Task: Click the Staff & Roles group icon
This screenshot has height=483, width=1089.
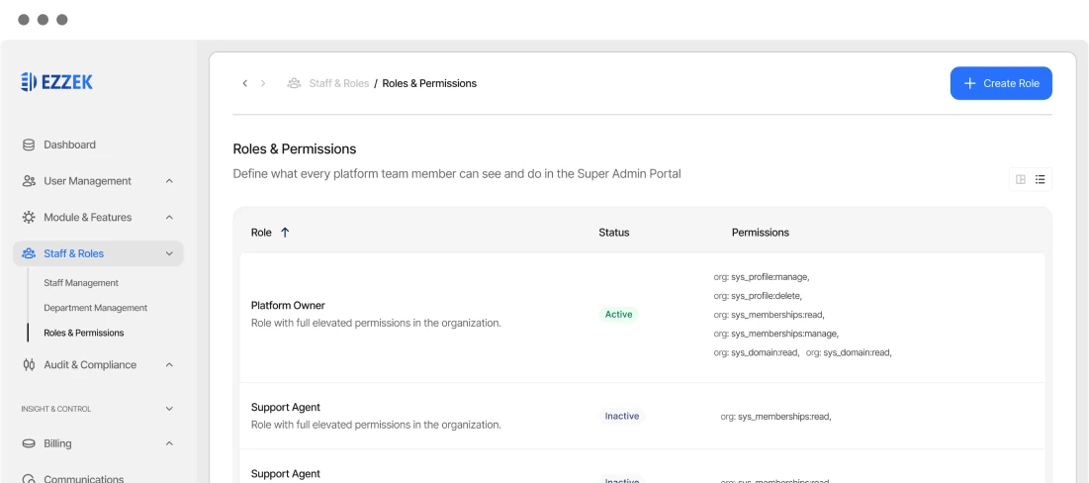Action: pos(29,253)
